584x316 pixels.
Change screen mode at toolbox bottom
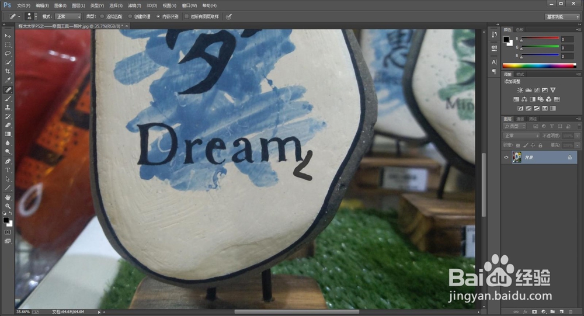8,241
